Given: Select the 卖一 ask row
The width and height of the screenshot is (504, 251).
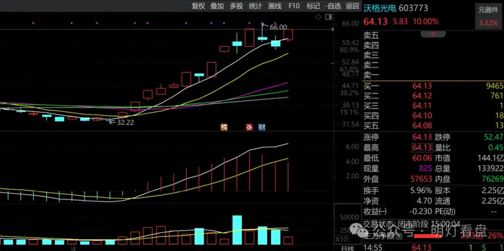Looking at the screenshot, I should [x=433, y=75].
